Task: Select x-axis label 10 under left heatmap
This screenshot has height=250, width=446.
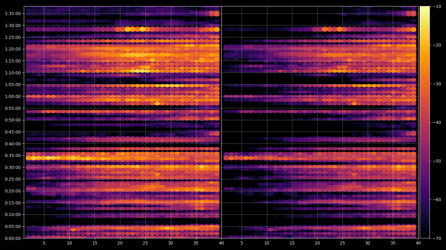Action: point(69,243)
